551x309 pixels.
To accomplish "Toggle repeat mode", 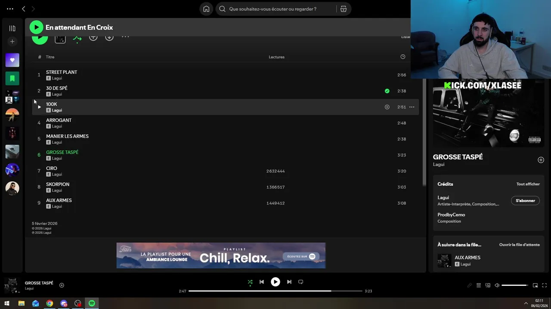I will coord(301,282).
